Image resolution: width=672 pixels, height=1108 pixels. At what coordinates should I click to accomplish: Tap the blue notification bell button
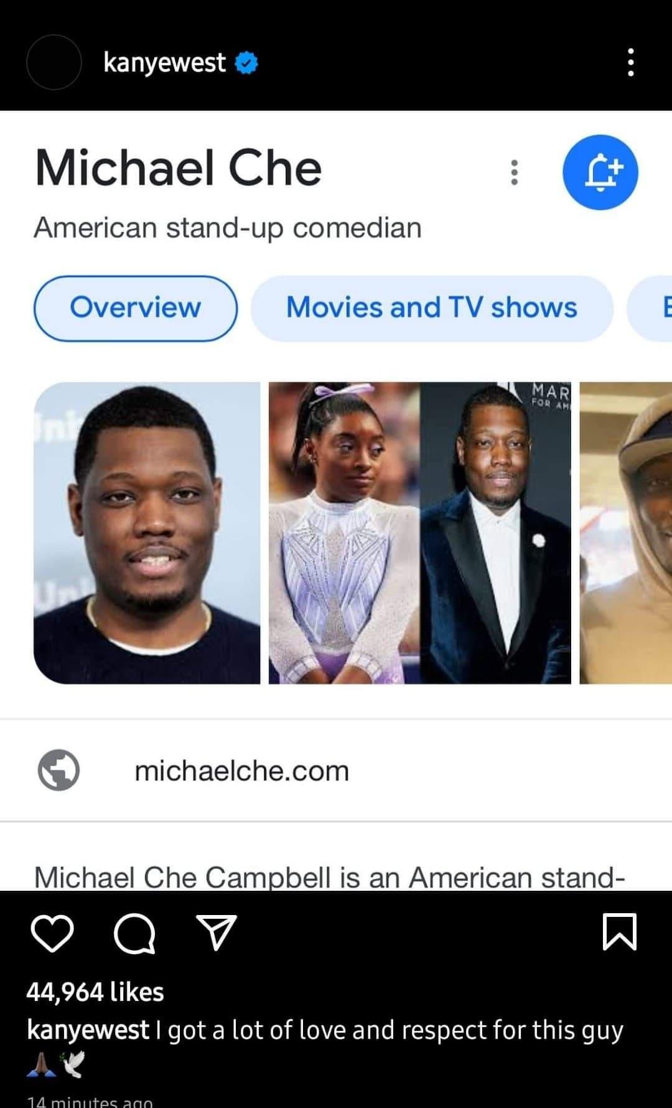[x=600, y=172]
